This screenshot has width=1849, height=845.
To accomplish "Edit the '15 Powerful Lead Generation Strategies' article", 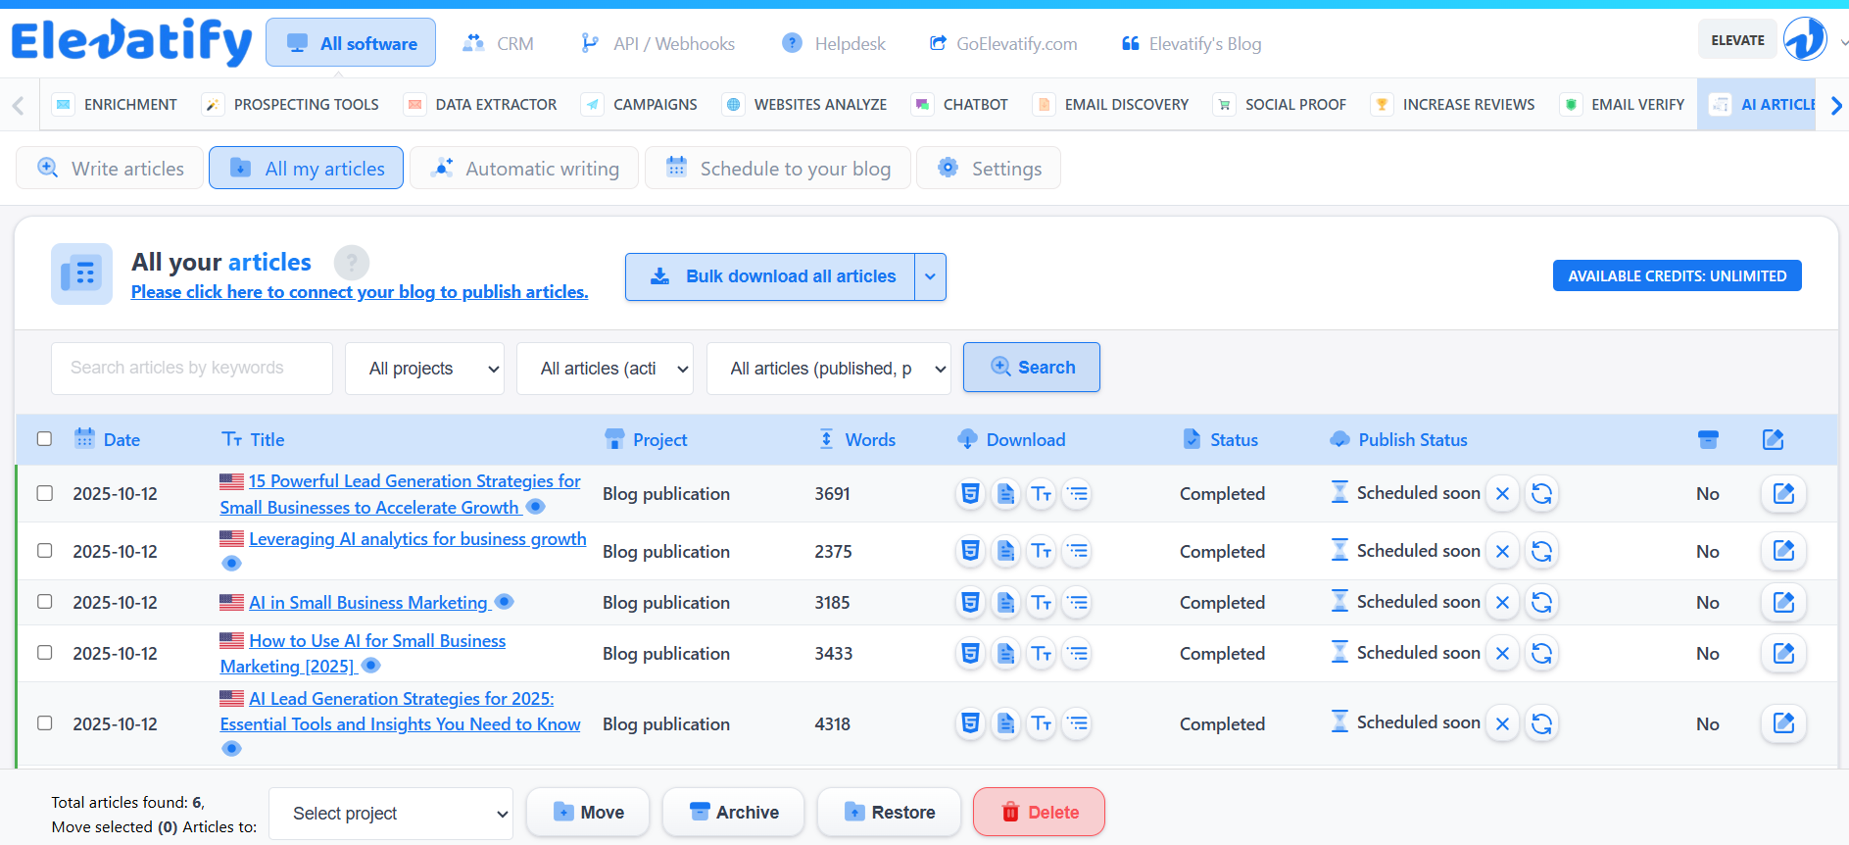I will [1783, 493].
